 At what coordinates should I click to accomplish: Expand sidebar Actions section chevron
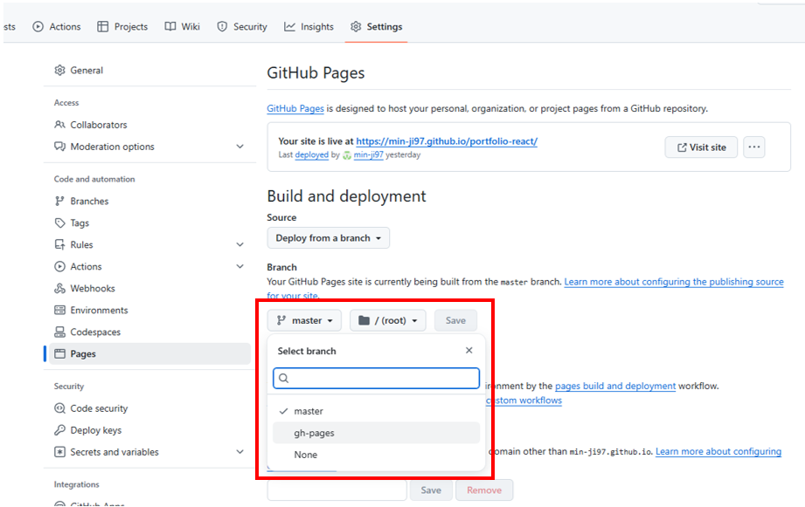point(239,266)
